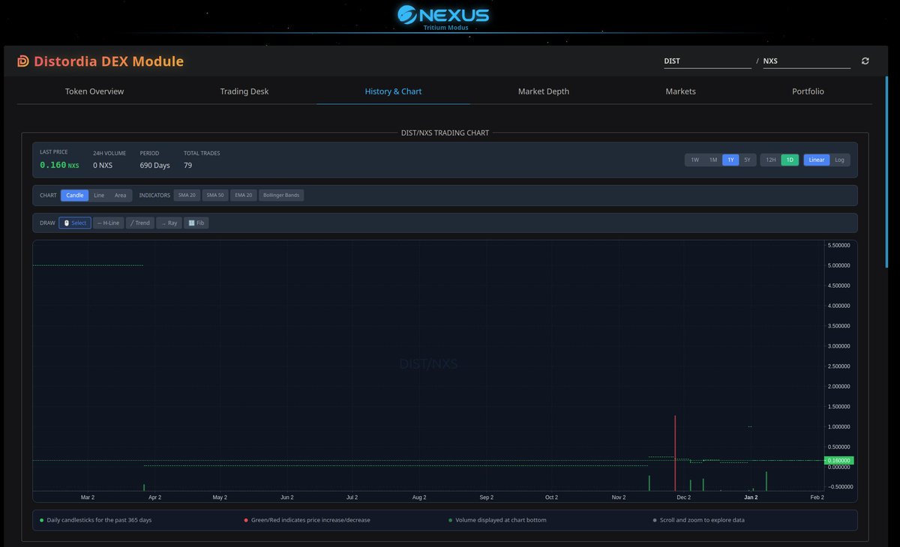Toggle the Bollinger Bands indicator
This screenshot has width=900, height=547.
pos(281,195)
